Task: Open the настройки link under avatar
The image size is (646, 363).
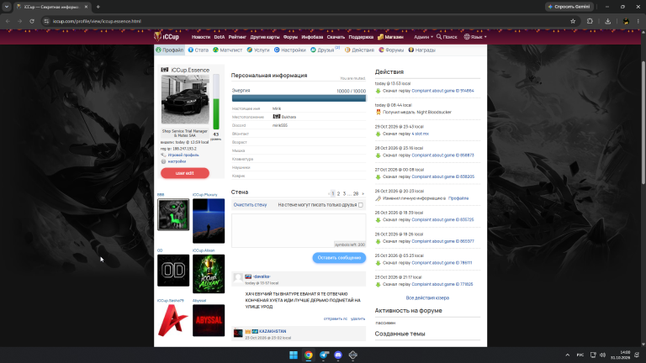Action: pos(177,161)
